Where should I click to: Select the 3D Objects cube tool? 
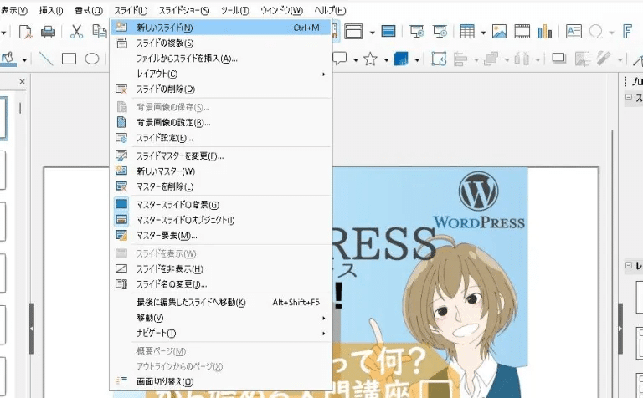click(401, 59)
